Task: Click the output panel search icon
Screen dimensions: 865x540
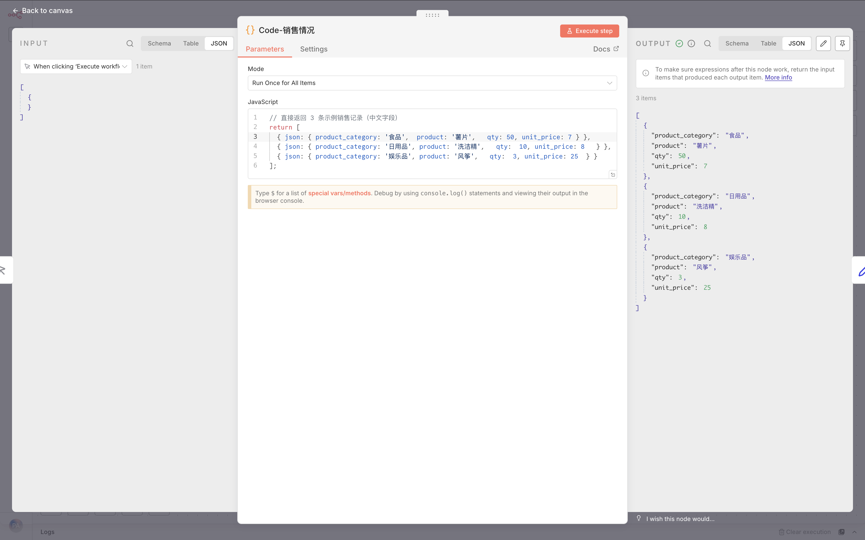Action: [x=707, y=43]
